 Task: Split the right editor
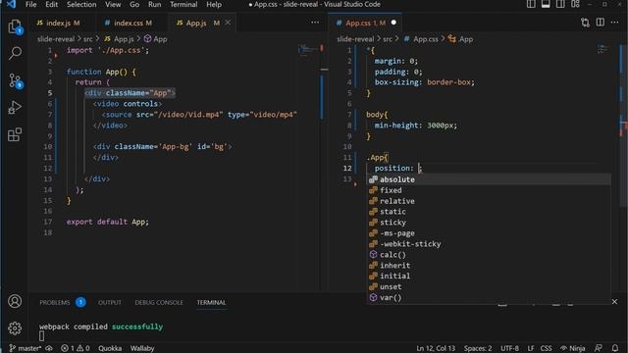(600, 23)
